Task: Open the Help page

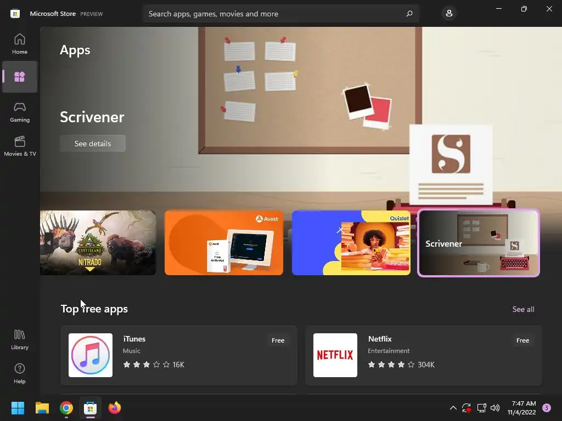Action: (20, 374)
